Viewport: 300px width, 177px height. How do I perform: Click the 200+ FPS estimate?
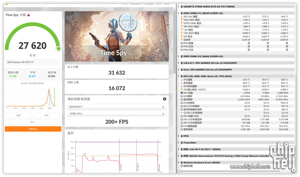pyautogui.click(x=117, y=122)
